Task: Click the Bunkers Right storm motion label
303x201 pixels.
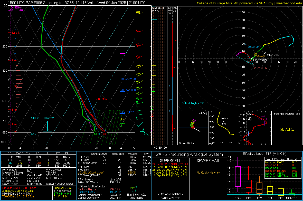Action: pyautogui.click(x=87, y=189)
